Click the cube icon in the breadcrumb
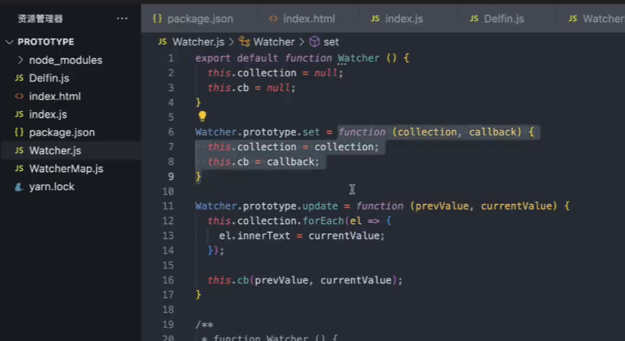The image size is (625, 341). [x=314, y=41]
